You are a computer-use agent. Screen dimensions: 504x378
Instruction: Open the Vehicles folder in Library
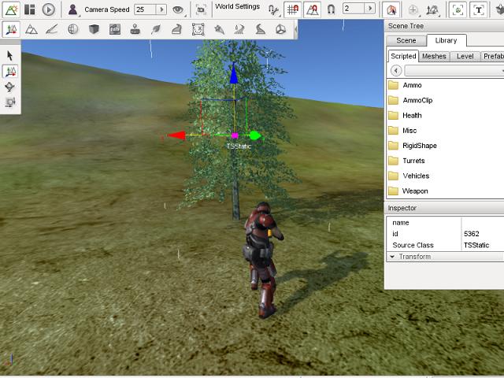point(415,176)
